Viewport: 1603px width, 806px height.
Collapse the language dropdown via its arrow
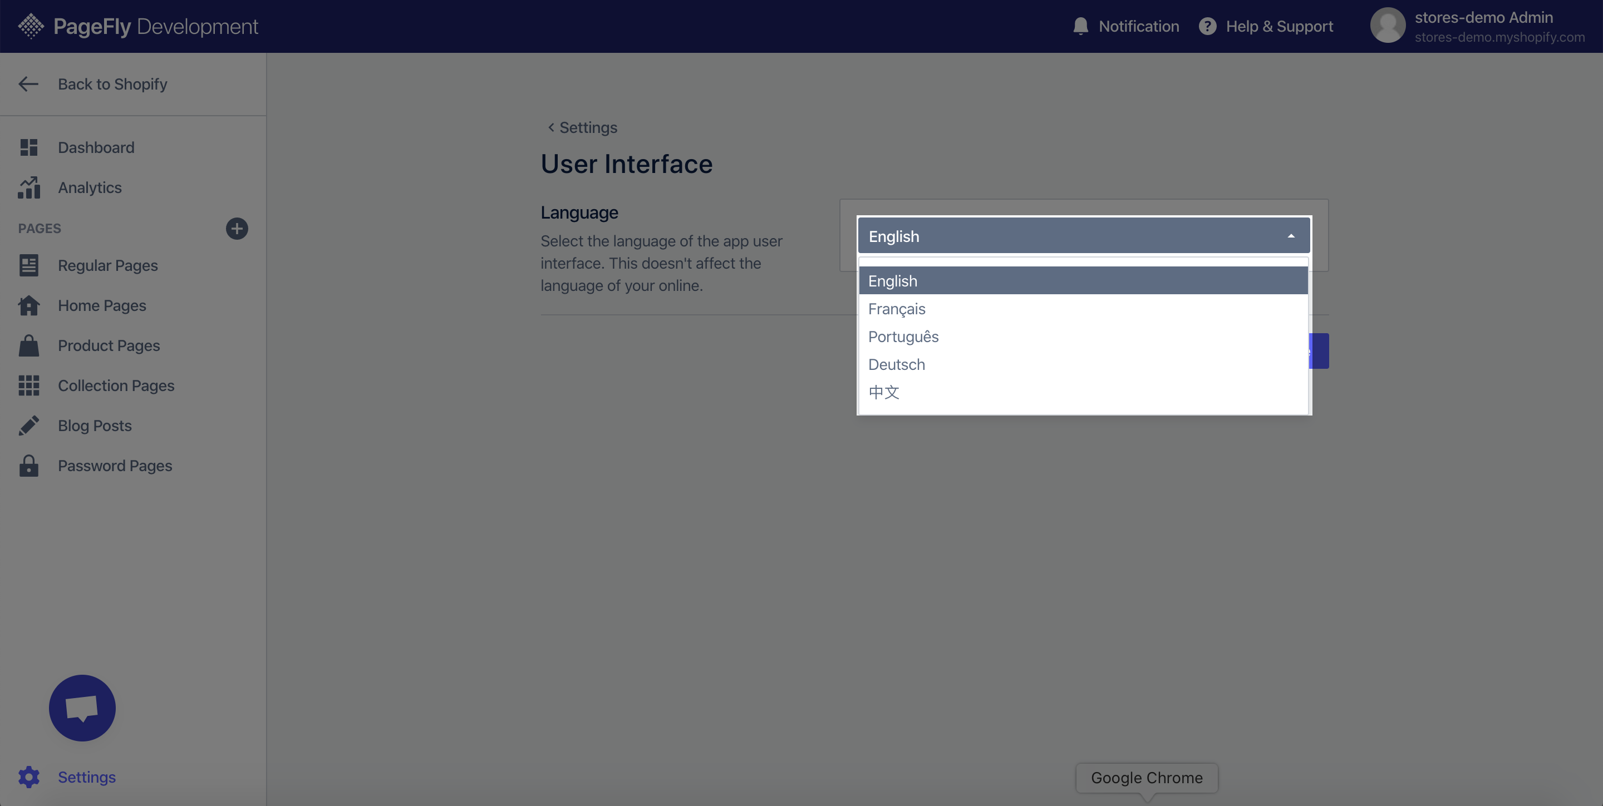pos(1291,236)
